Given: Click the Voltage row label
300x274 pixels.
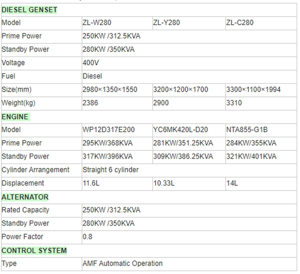Looking at the screenshot, I should 13,63.
